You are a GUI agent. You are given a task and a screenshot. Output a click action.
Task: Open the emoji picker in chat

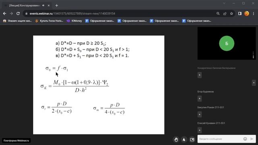pos(245,139)
